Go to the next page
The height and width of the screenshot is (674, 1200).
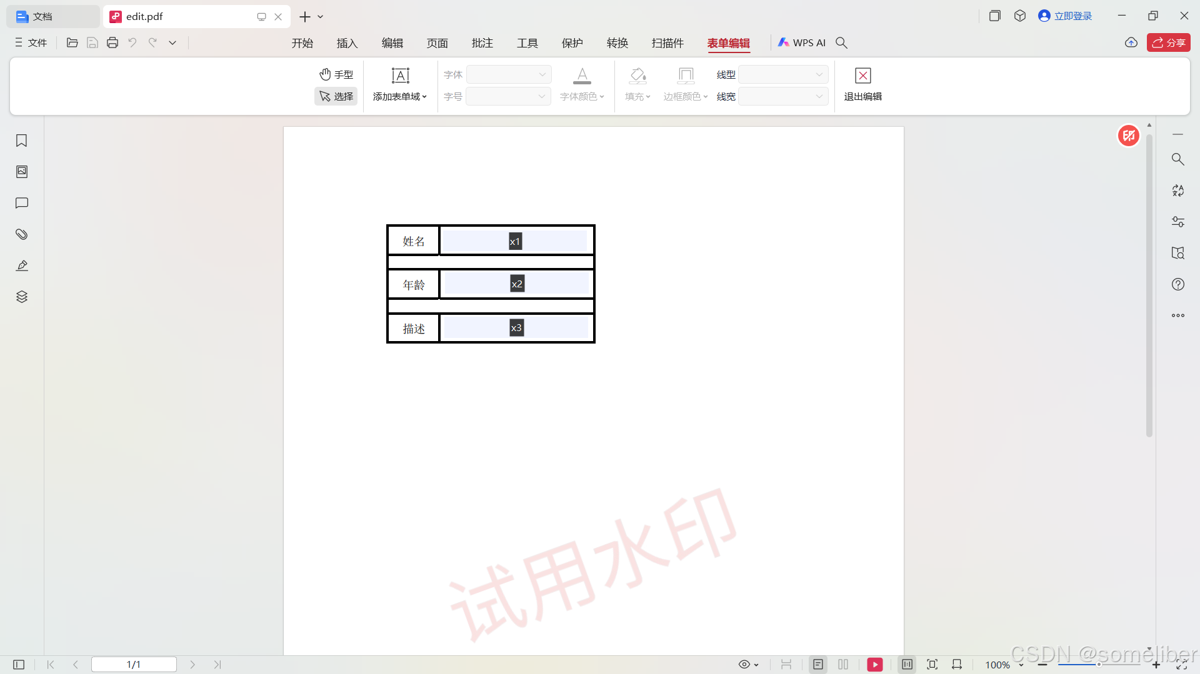(192, 665)
